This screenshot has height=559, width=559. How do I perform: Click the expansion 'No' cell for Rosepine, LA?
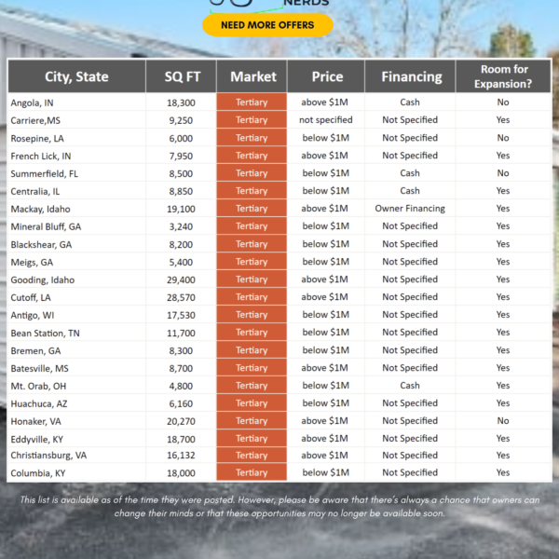click(x=503, y=138)
